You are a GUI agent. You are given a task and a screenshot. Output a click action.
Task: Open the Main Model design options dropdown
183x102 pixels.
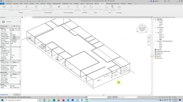(x=127, y=97)
